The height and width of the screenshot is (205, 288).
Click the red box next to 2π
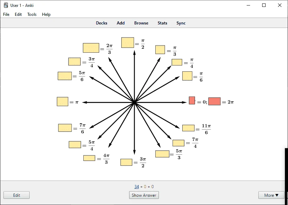coord(215,101)
